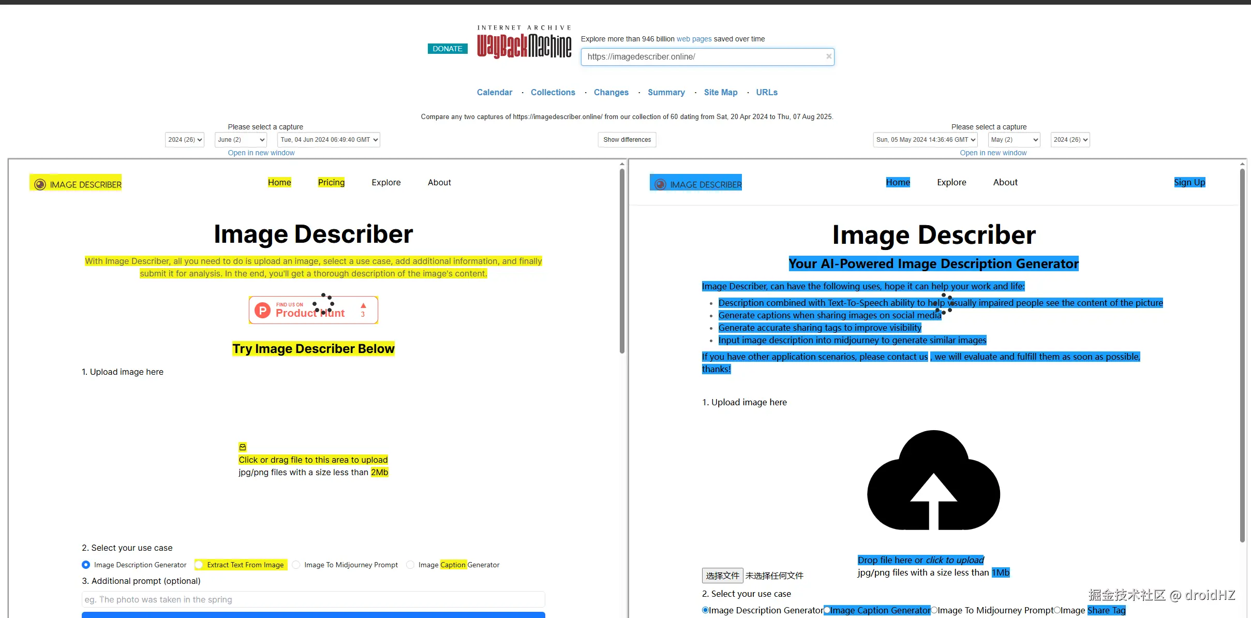Open the May (2) month dropdown
The width and height of the screenshot is (1251, 618).
click(1014, 140)
